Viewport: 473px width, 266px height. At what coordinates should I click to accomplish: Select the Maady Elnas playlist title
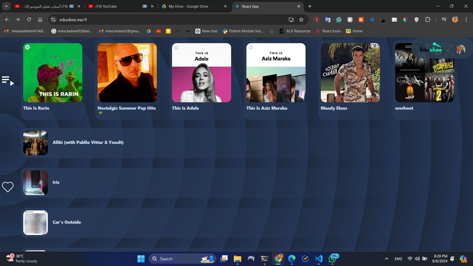(334, 108)
